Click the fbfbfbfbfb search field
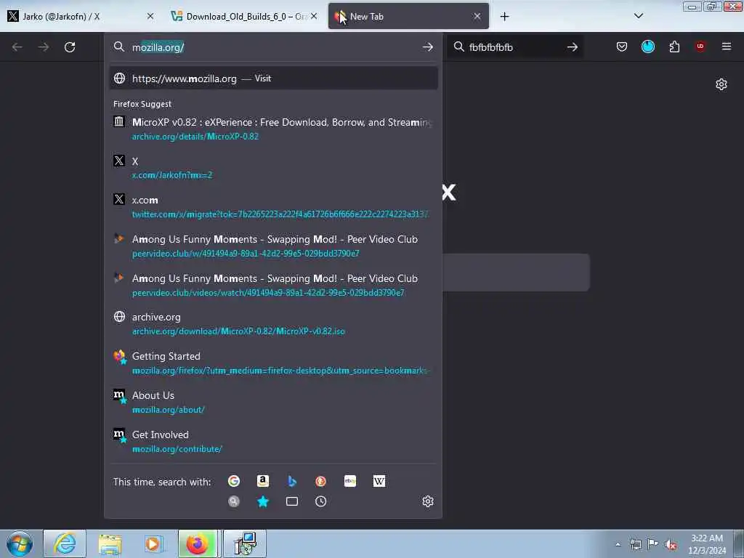The height and width of the screenshot is (558, 744). [515, 47]
